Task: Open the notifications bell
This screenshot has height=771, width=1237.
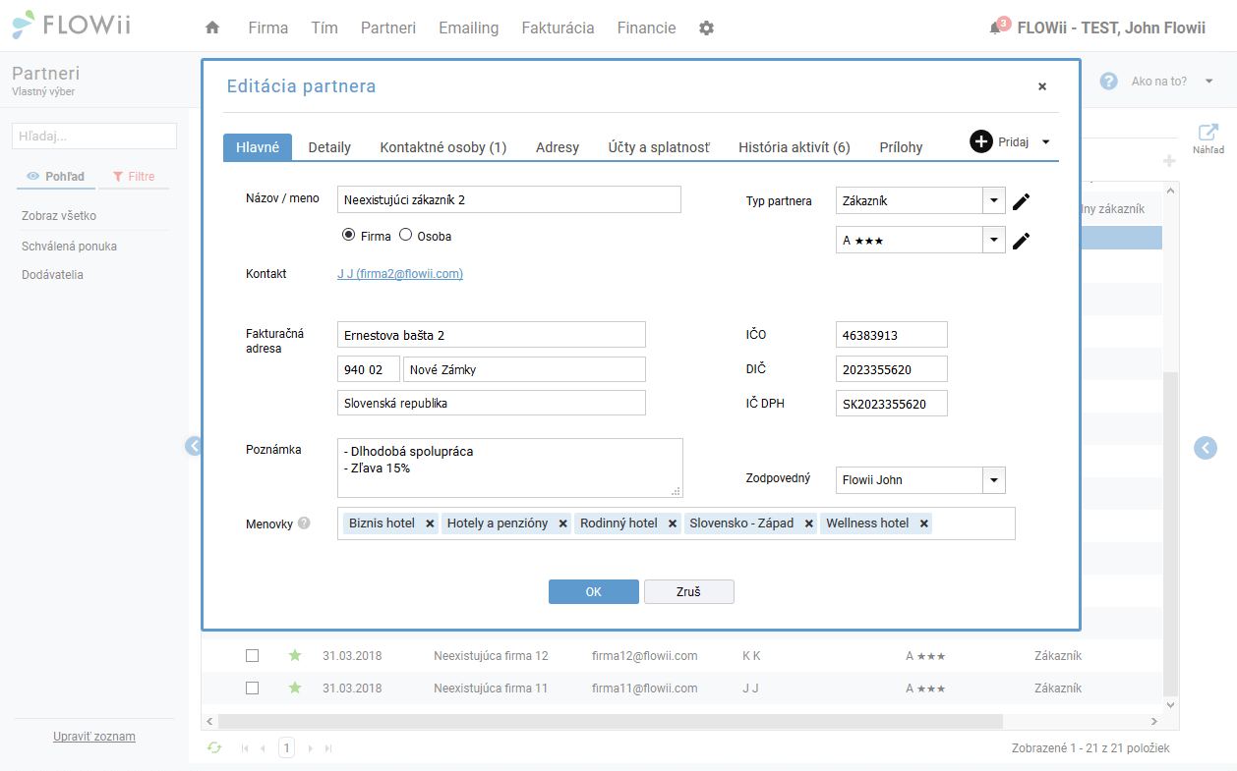Action: click(x=996, y=28)
